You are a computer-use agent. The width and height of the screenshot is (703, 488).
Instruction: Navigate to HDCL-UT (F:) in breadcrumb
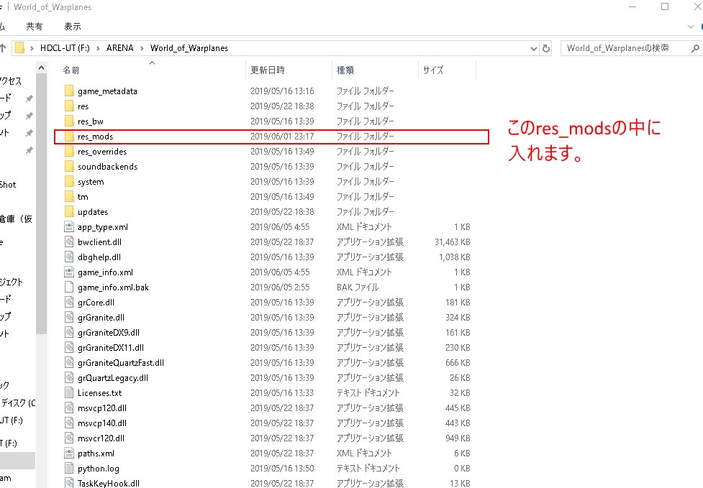click(65, 48)
